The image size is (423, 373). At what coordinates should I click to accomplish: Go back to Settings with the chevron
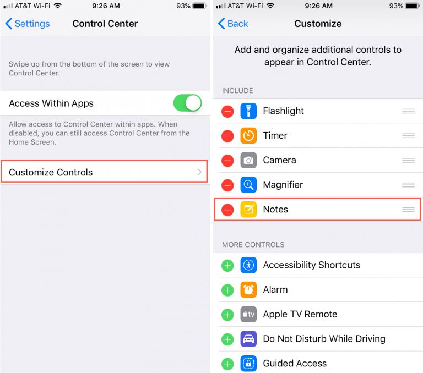tap(8, 24)
